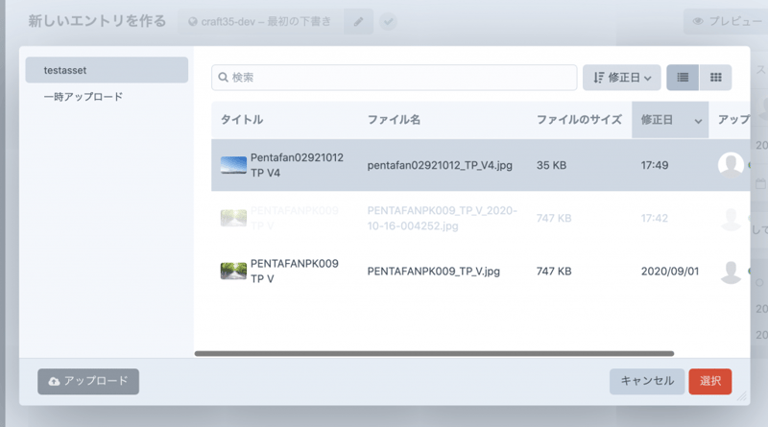Click the blue sky thumbnail of Pentafan02921012

[x=233, y=165]
